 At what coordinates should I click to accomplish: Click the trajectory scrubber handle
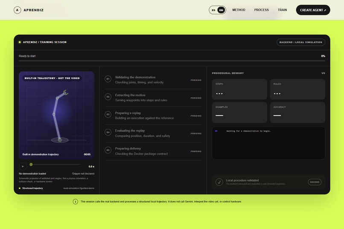pos(31,164)
